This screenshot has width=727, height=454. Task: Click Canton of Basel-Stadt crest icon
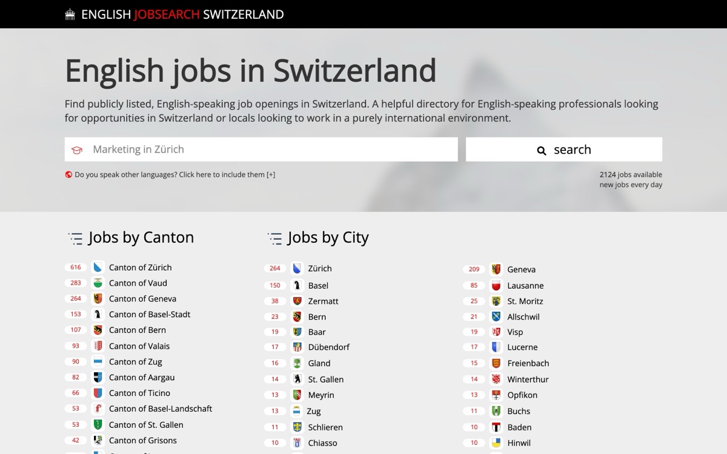pyautogui.click(x=98, y=314)
